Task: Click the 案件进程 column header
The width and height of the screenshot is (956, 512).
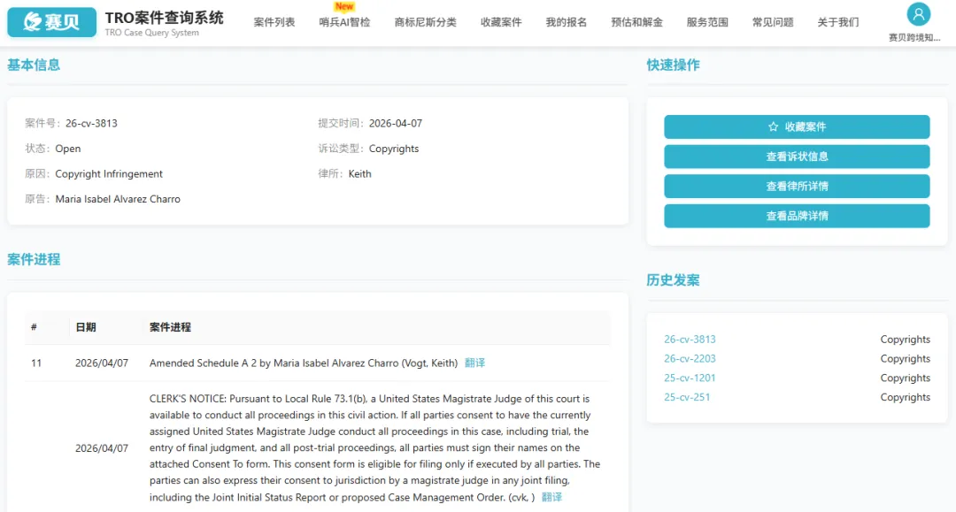Action: (170, 327)
